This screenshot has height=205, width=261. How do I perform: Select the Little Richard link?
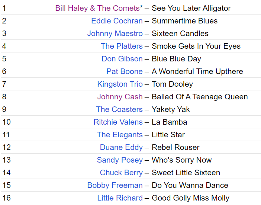click(120, 198)
